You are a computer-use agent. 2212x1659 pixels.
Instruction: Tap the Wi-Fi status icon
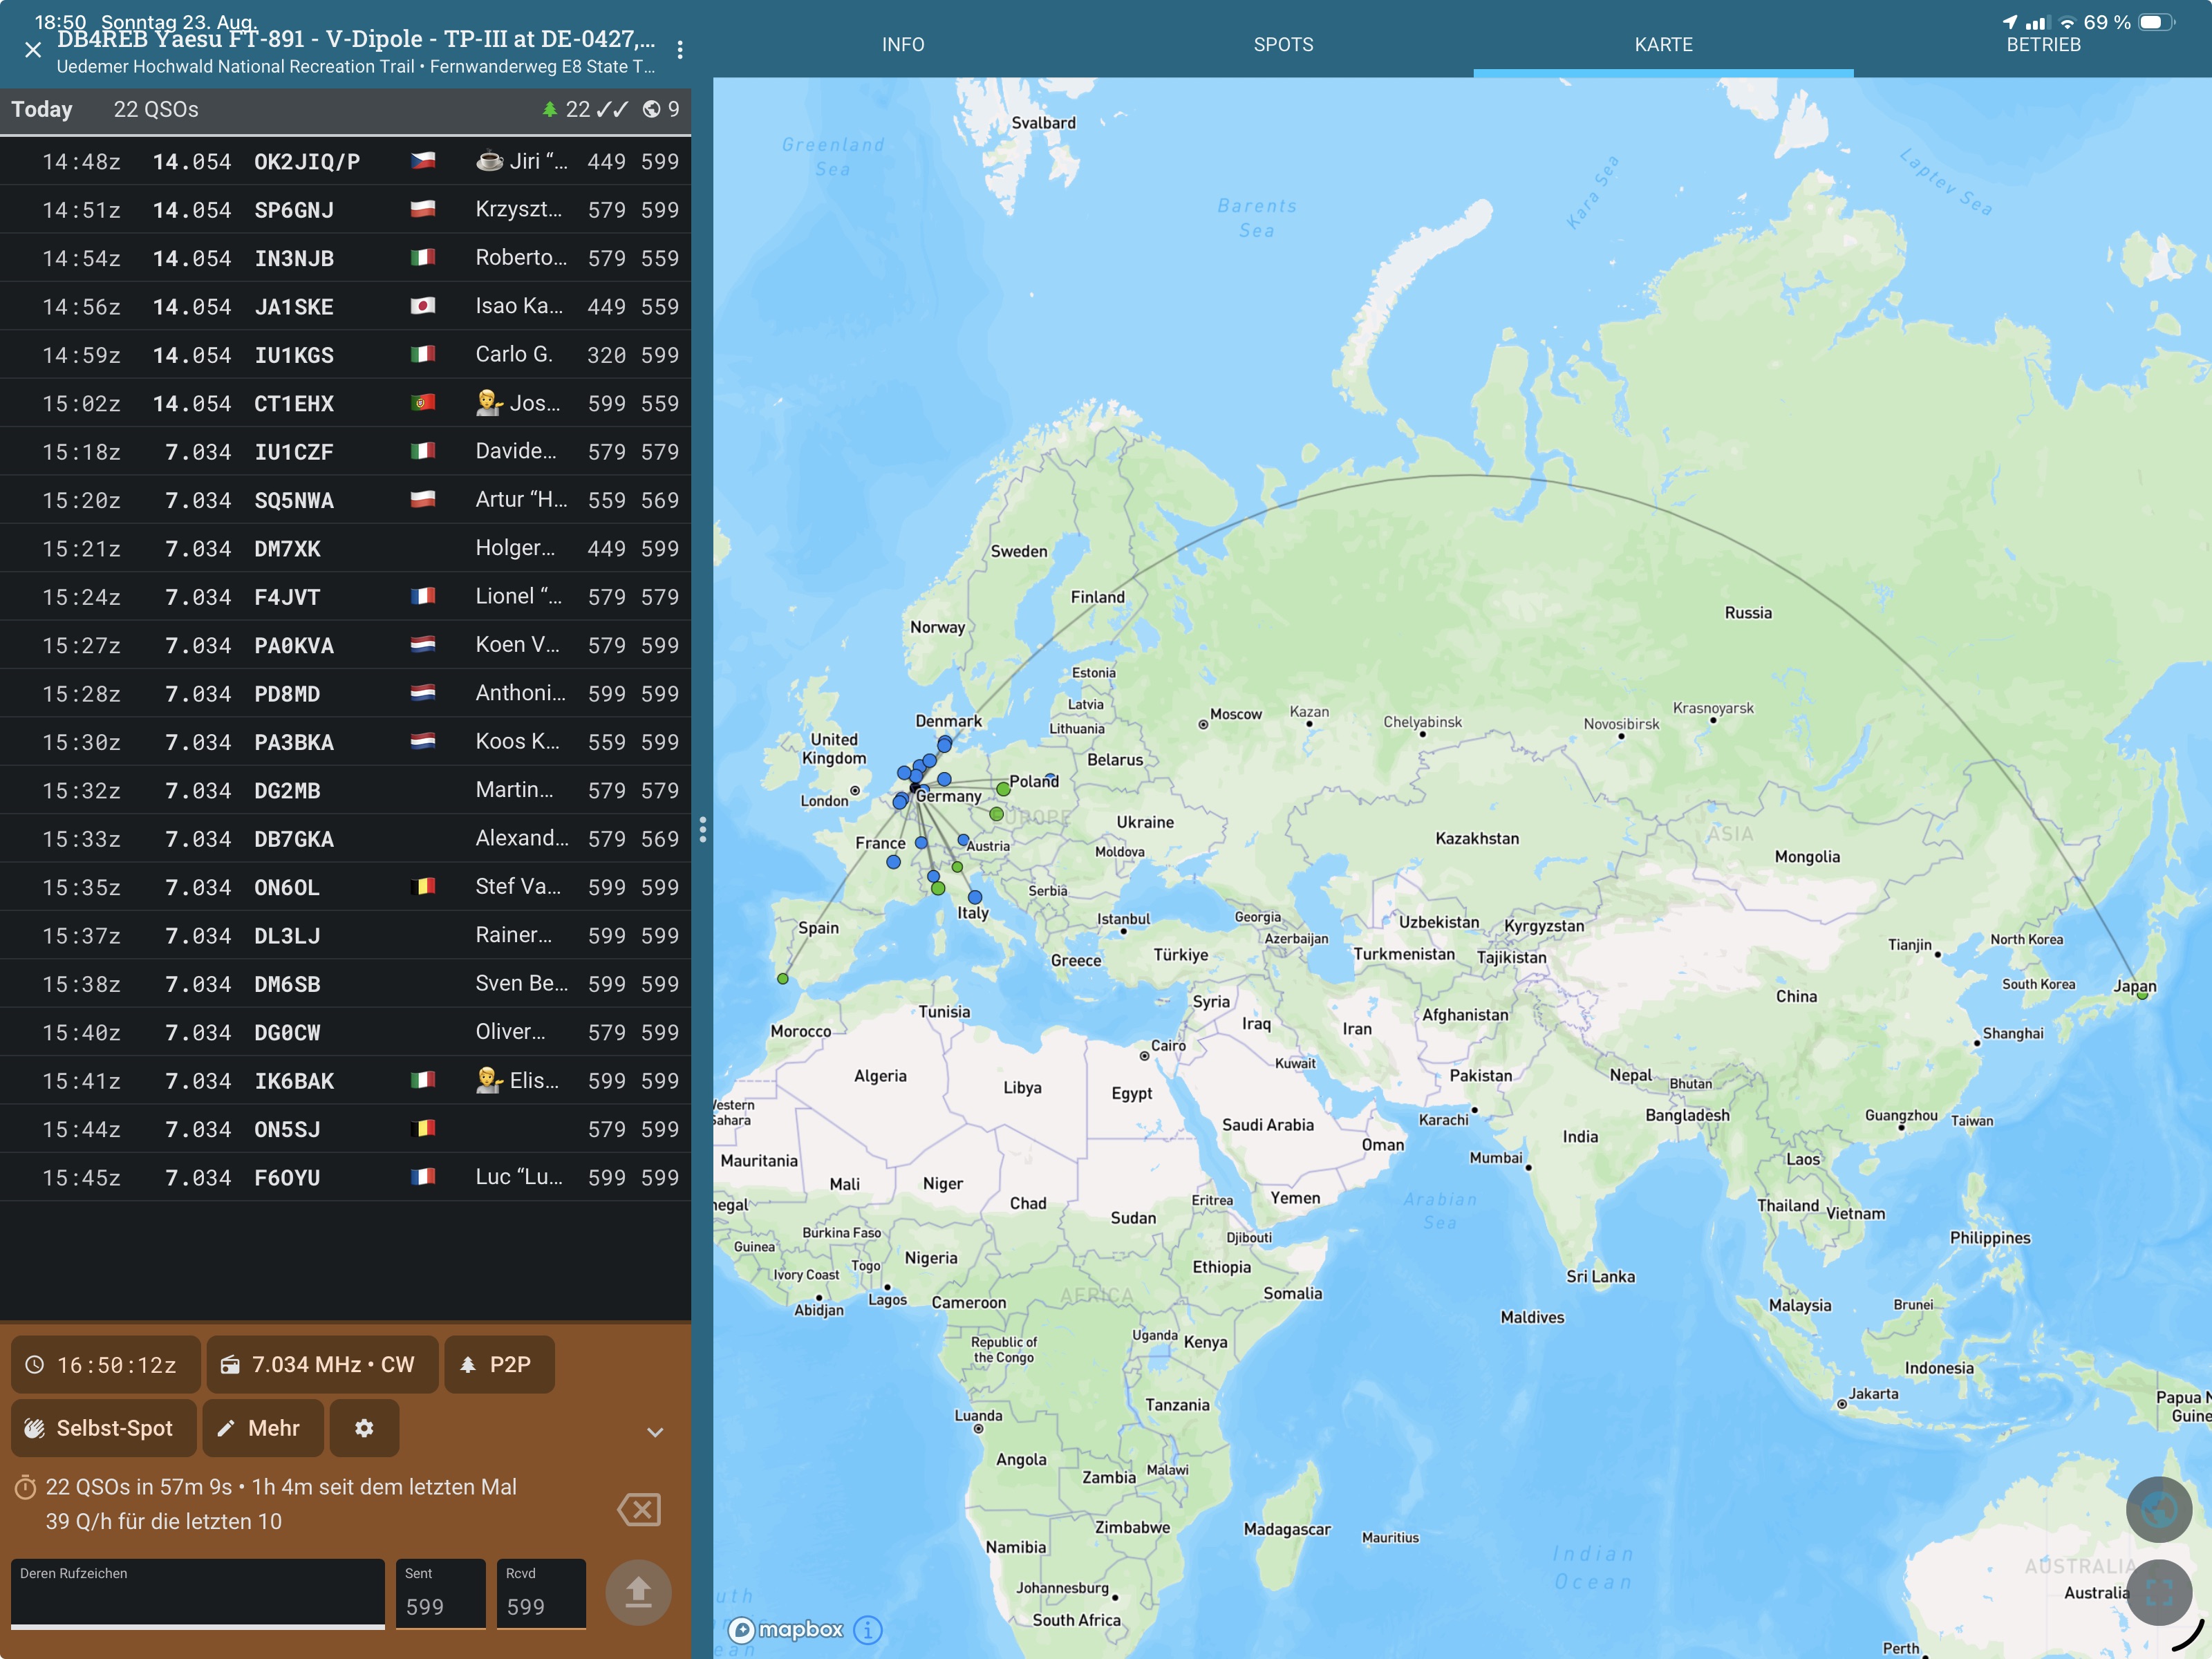click(x=2067, y=22)
